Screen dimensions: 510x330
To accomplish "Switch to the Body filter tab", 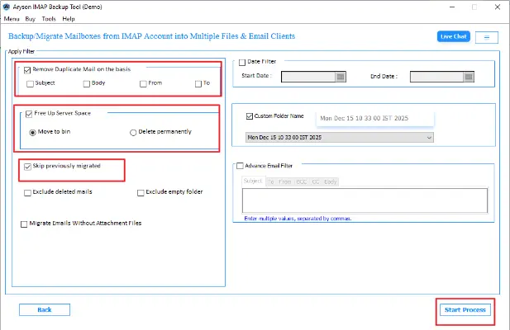I will [331, 181].
